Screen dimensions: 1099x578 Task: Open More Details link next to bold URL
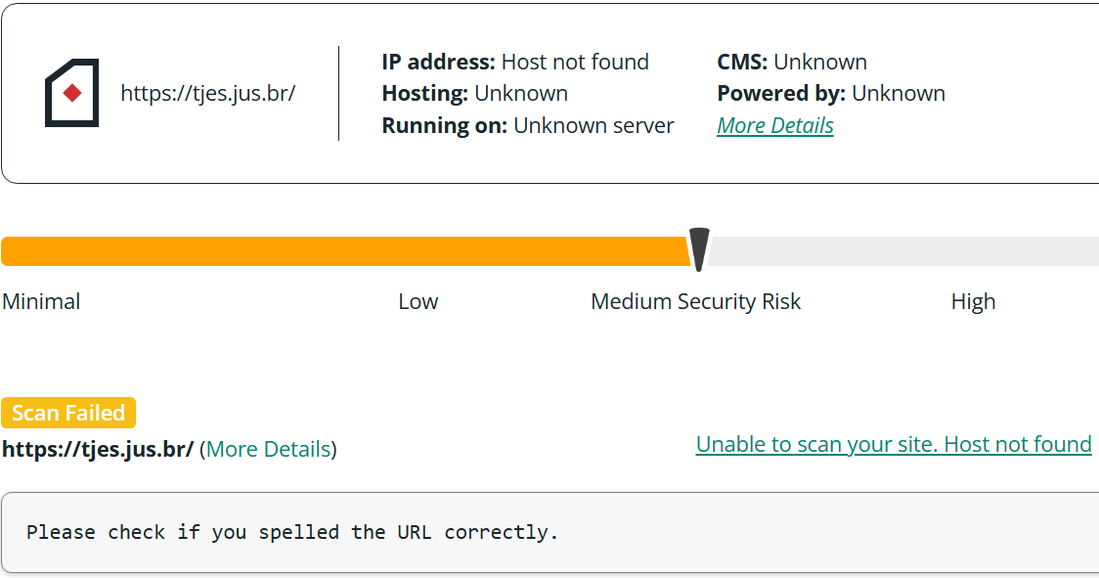click(x=269, y=449)
